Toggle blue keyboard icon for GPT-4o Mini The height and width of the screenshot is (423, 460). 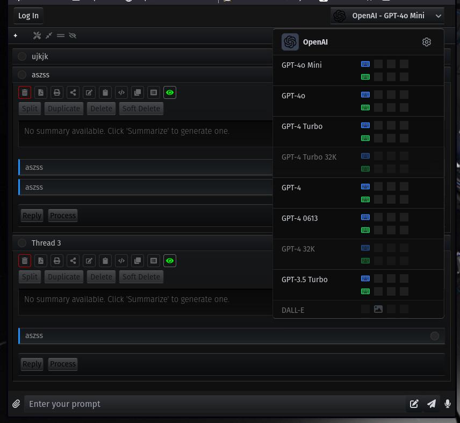click(x=365, y=64)
